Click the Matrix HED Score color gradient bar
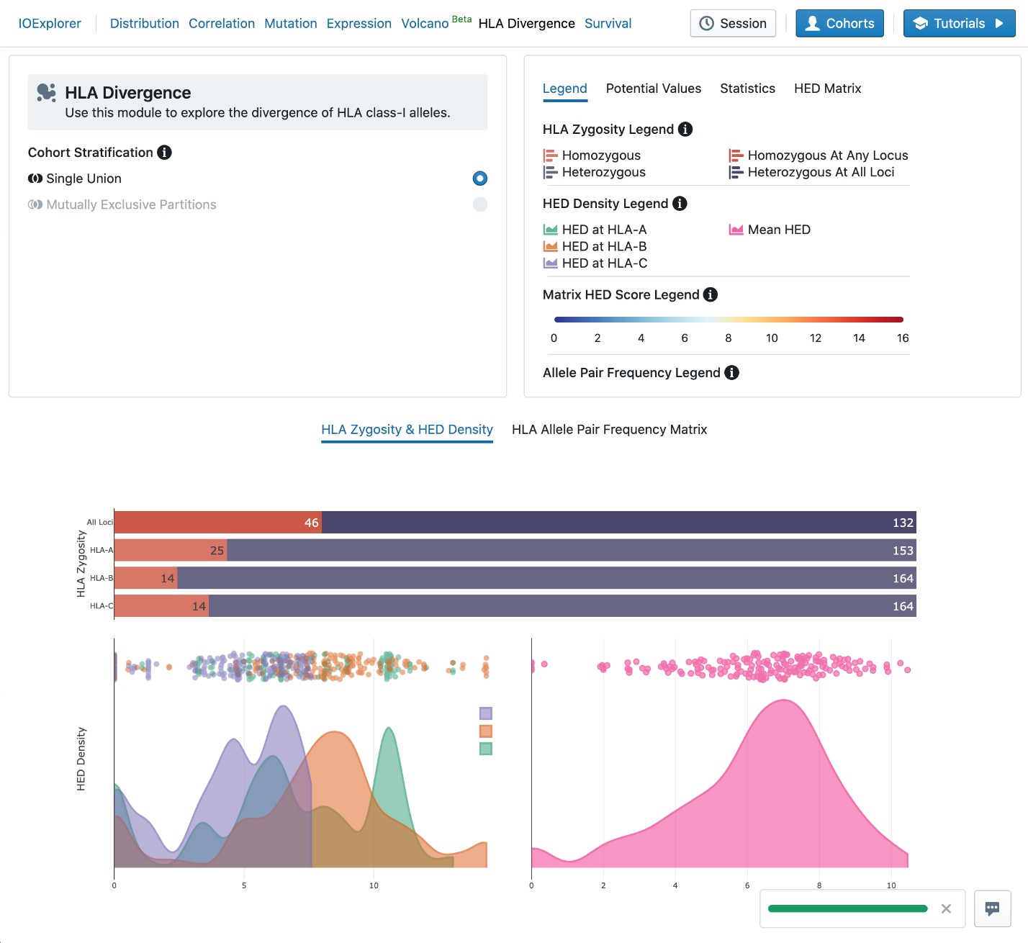 [x=728, y=320]
